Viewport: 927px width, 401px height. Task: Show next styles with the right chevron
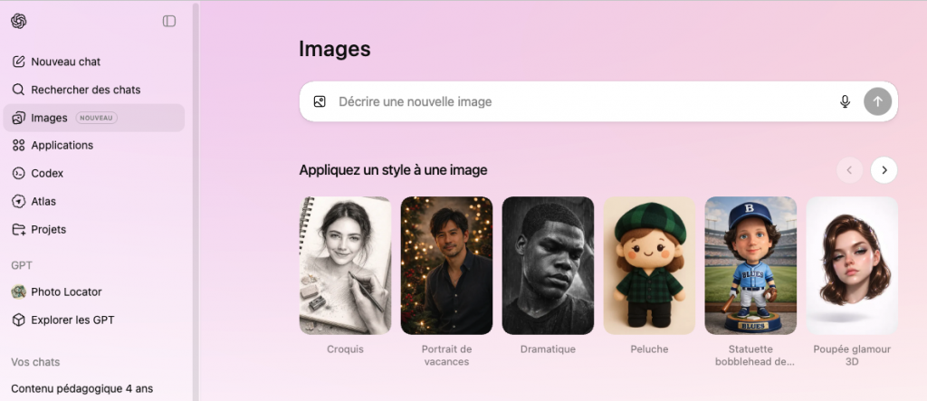click(x=884, y=169)
